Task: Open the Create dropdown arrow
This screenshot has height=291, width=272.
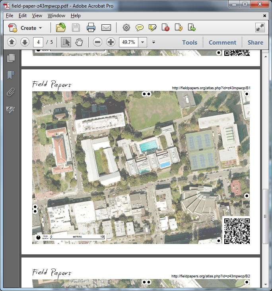Action: tap(41, 28)
